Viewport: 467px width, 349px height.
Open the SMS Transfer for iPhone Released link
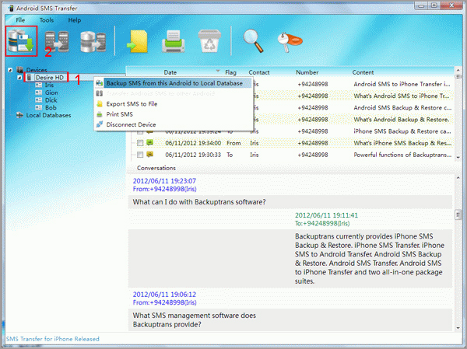coord(53,339)
